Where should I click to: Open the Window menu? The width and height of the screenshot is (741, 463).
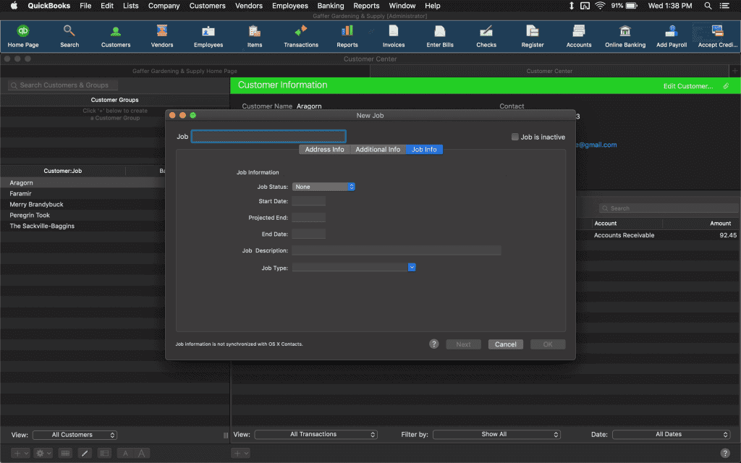pyautogui.click(x=402, y=6)
